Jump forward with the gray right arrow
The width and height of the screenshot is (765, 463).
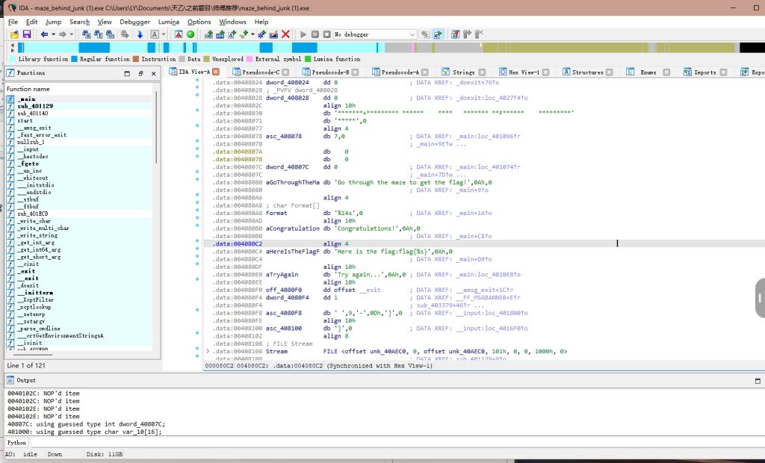[63, 34]
